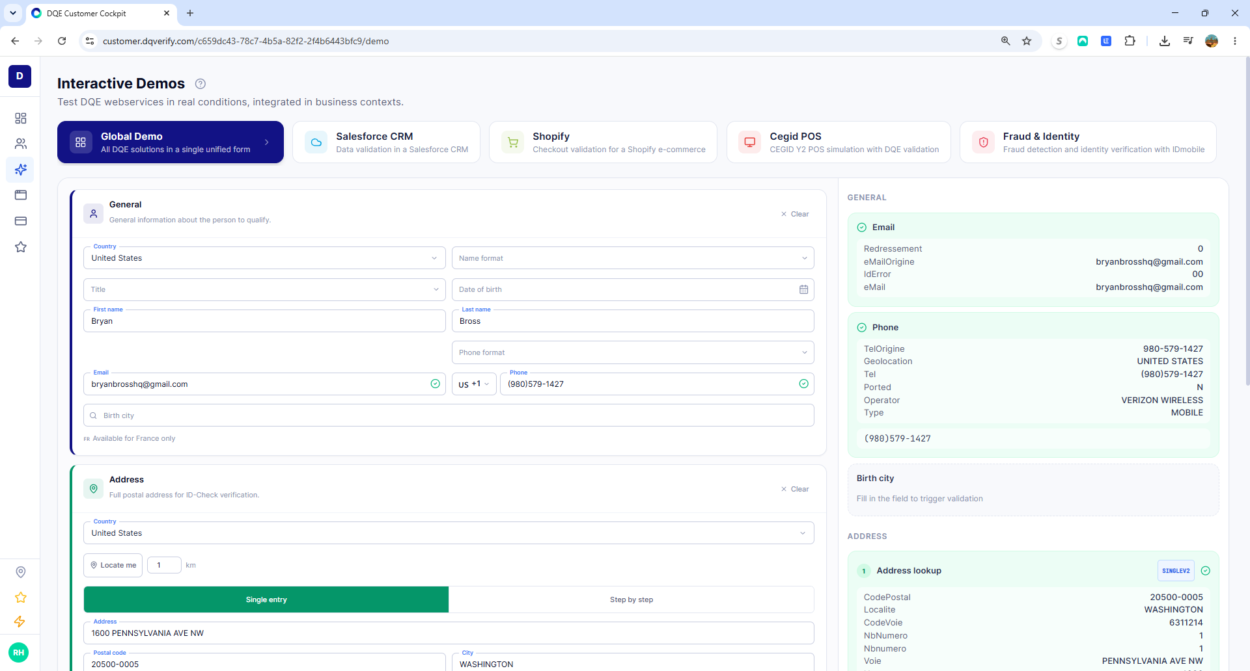Click the email validation checkmark icon
The height and width of the screenshot is (671, 1250).
(436, 384)
